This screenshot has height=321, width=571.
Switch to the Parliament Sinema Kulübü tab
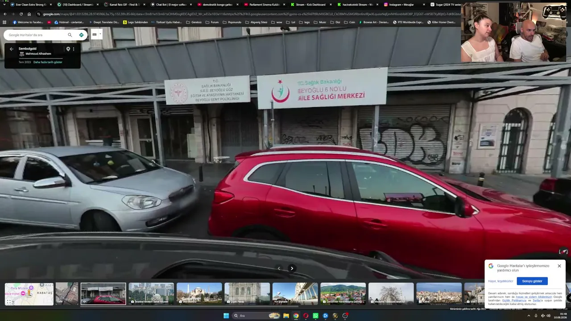[265, 4]
